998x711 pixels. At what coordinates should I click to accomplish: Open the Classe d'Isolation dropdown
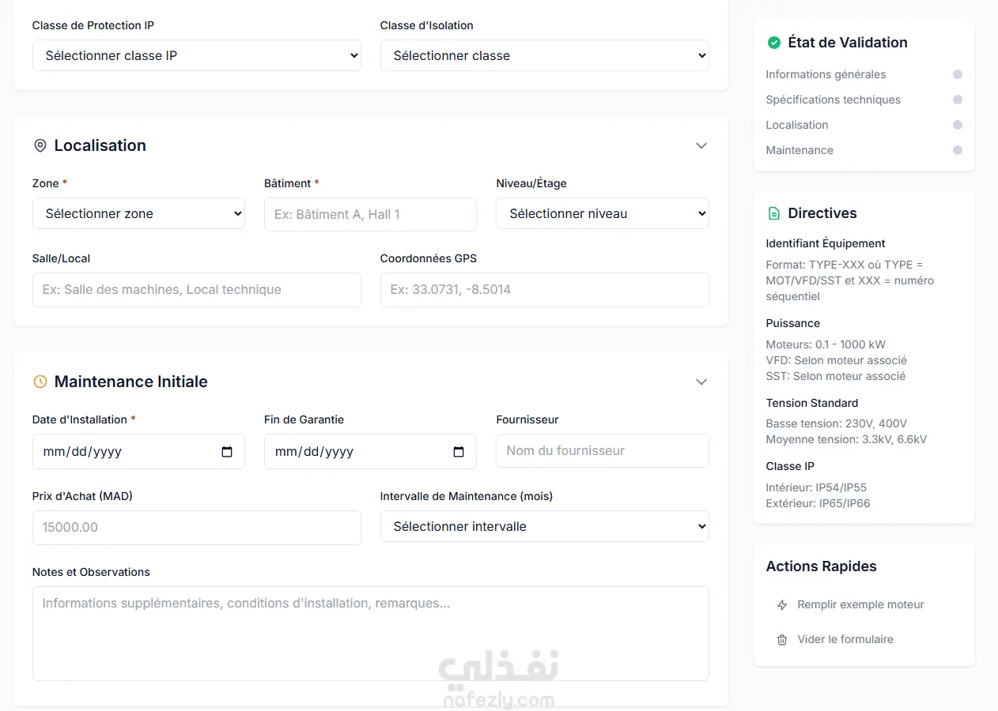pos(544,55)
